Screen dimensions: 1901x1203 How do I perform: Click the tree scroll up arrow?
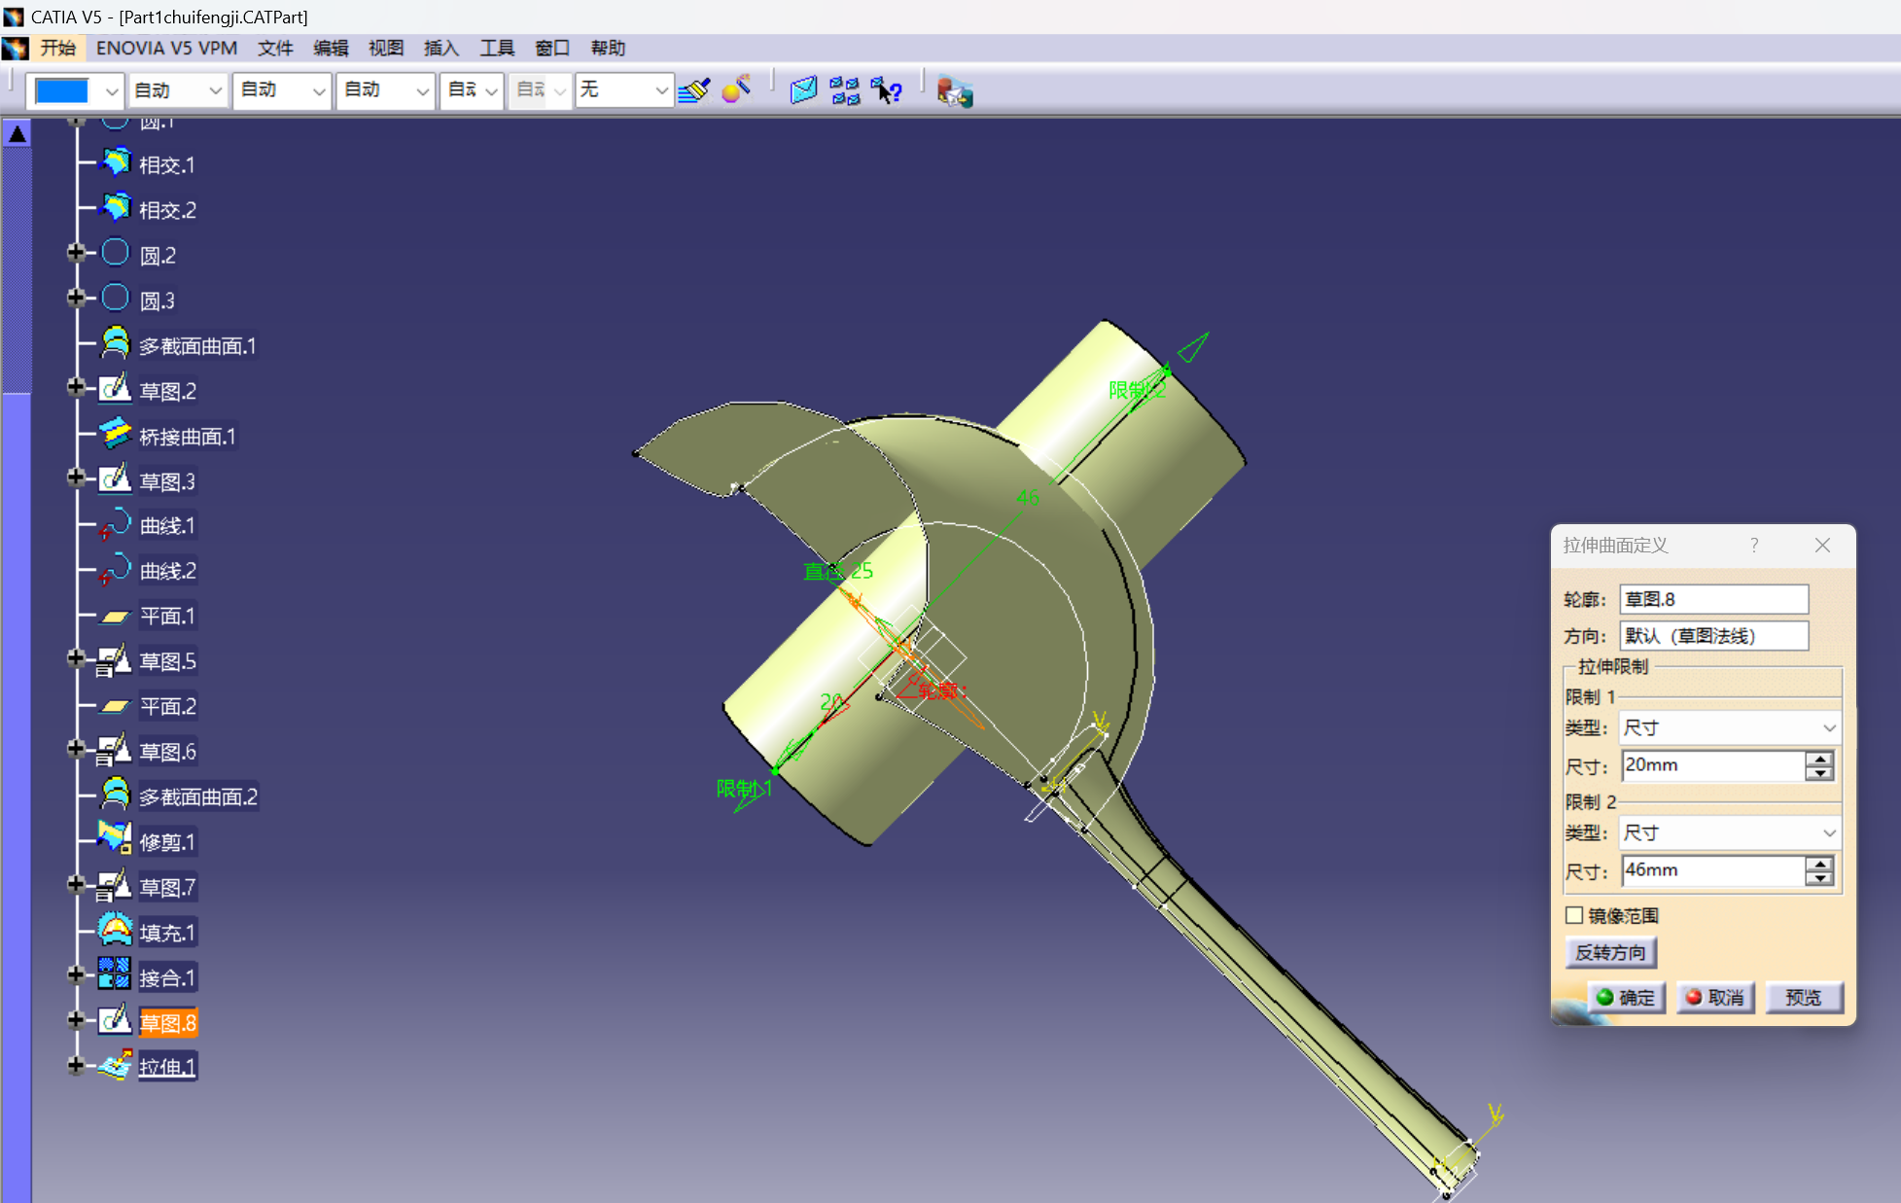[18, 133]
